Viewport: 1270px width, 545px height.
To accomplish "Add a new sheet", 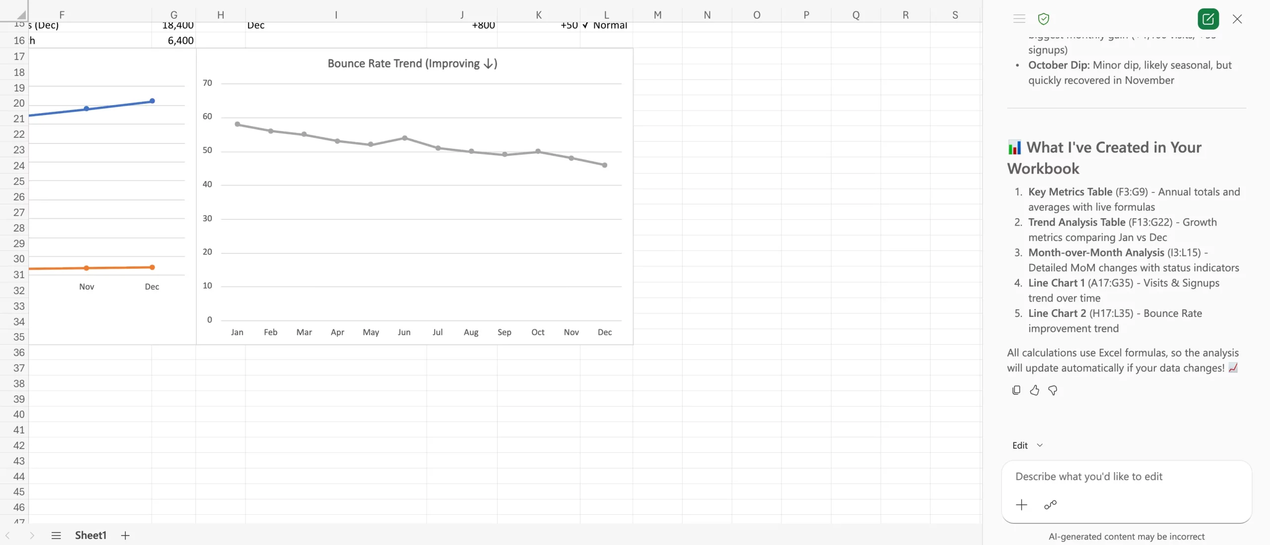I will pyautogui.click(x=126, y=536).
